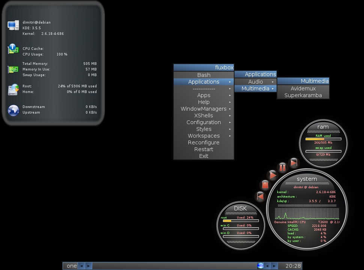Choose Restart in the fluxbox menu
The height and width of the screenshot is (270, 364).
point(204,149)
